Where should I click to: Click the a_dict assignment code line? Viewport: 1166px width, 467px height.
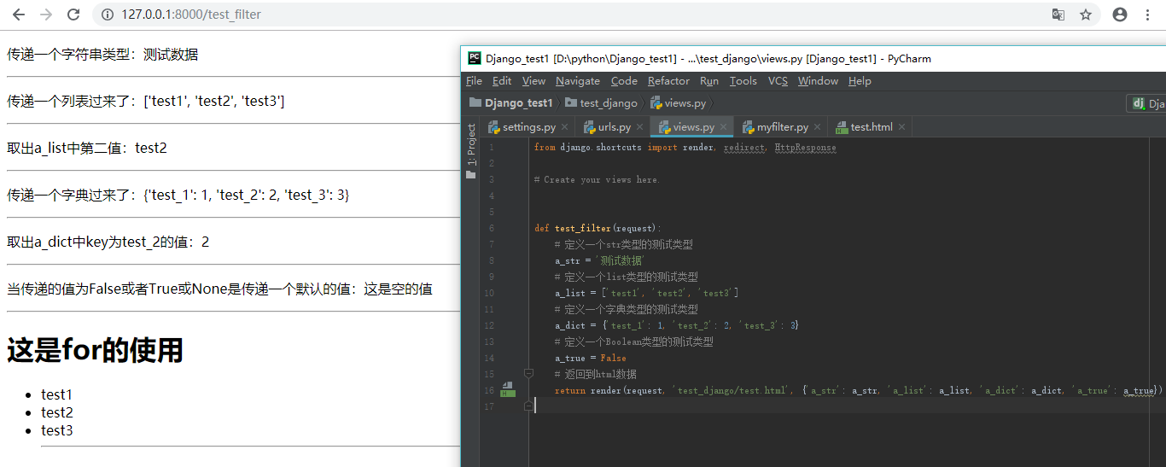[677, 325]
